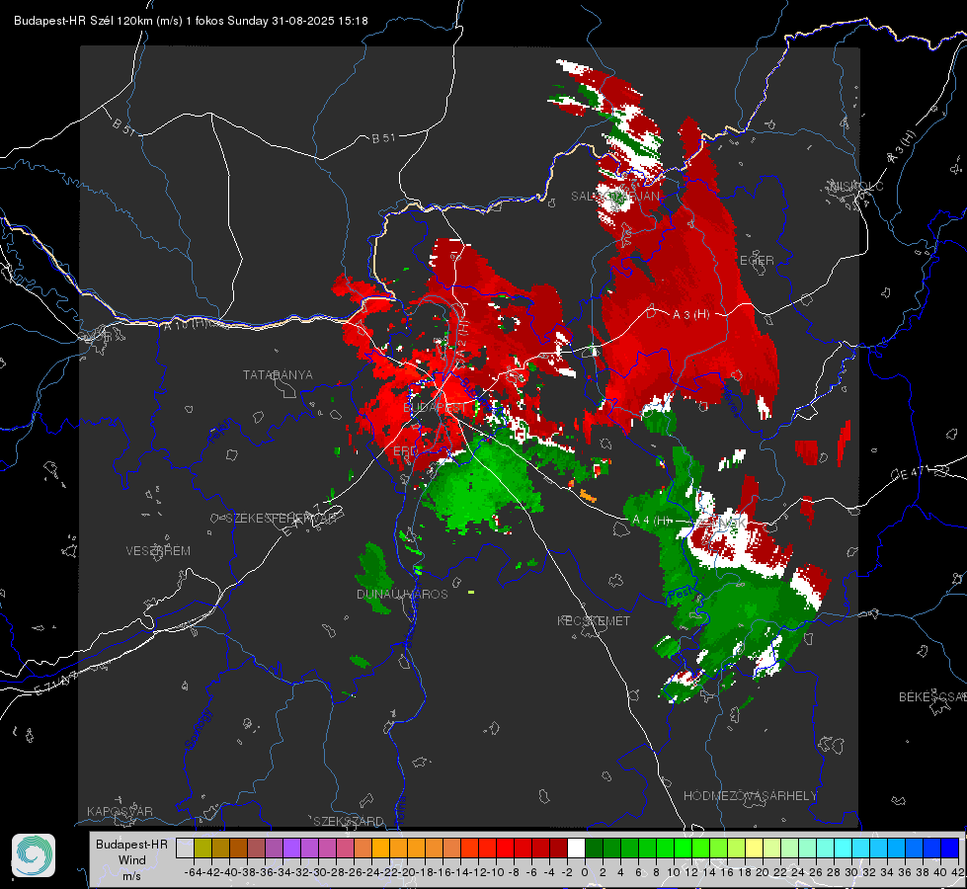This screenshot has height=889, width=967.
Task: Click the EGER city label
Action: [x=757, y=261]
